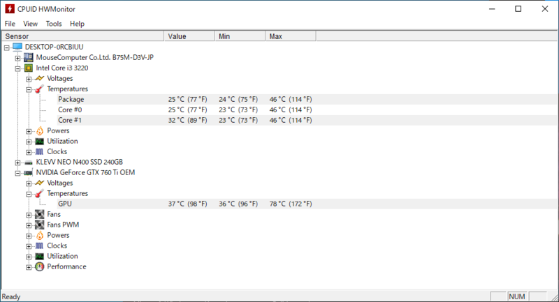The width and height of the screenshot is (559, 302).
Task: Select the DESKTOP-0RCBIUU computer monitor icon
Action: coord(17,47)
